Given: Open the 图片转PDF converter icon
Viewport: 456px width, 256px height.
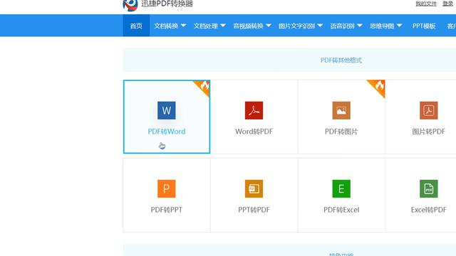Looking at the screenshot, I should coord(429,110).
